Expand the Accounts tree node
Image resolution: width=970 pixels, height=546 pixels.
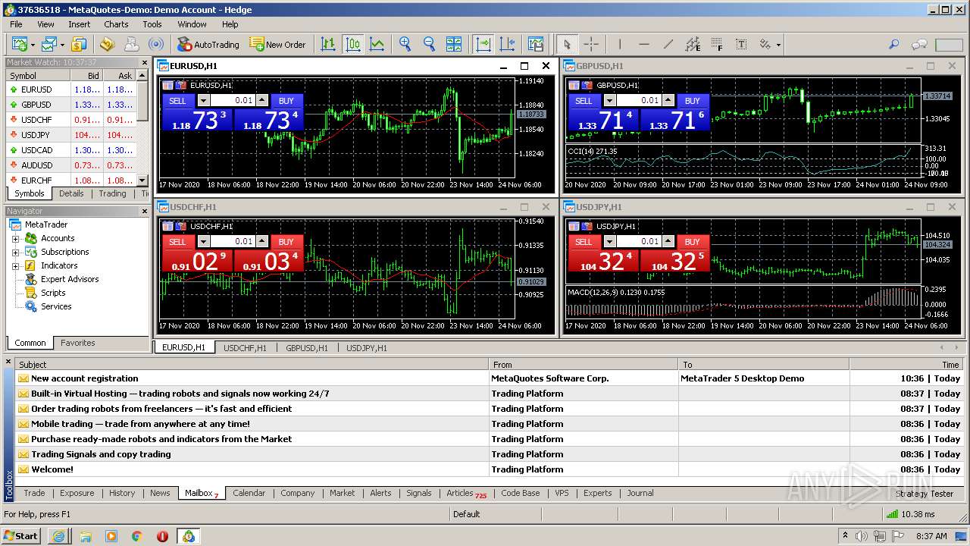[x=15, y=238]
